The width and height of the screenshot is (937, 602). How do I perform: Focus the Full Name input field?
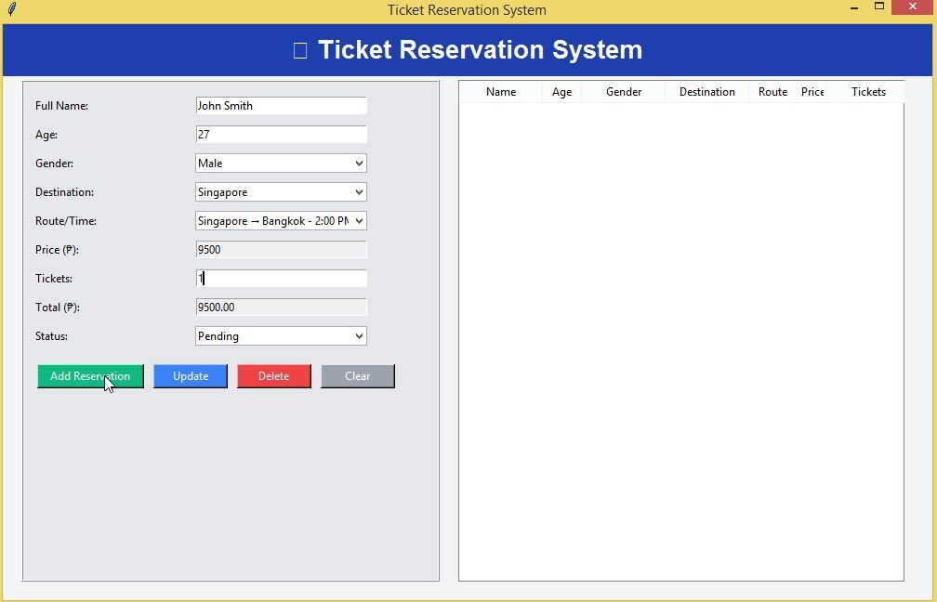point(281,106)
